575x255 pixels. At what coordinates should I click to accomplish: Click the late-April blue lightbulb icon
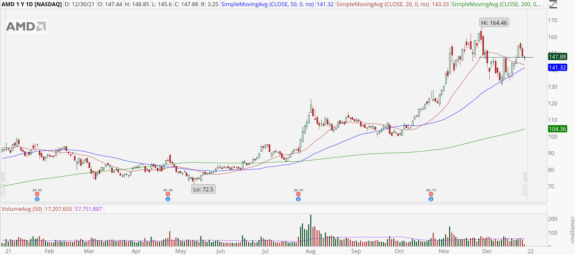point(168,199)
